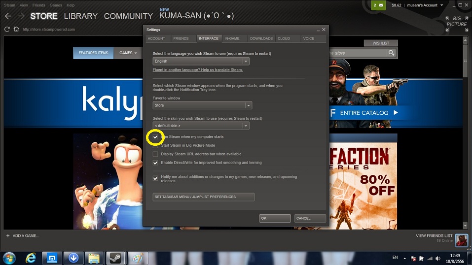Open the home icon beside URL
Viewport: 472px width, 265px height.
pos(16,29)
